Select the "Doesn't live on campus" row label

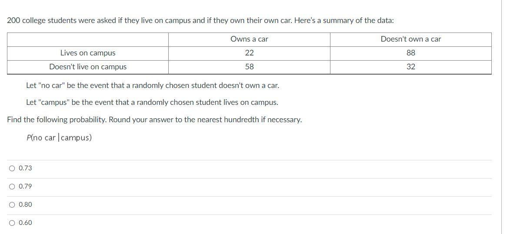click(88, 67)
